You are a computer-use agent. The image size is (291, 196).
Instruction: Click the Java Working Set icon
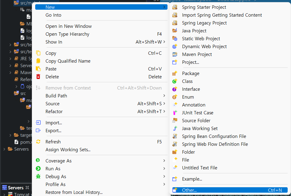pyautogui.click(x=175, y=128)
